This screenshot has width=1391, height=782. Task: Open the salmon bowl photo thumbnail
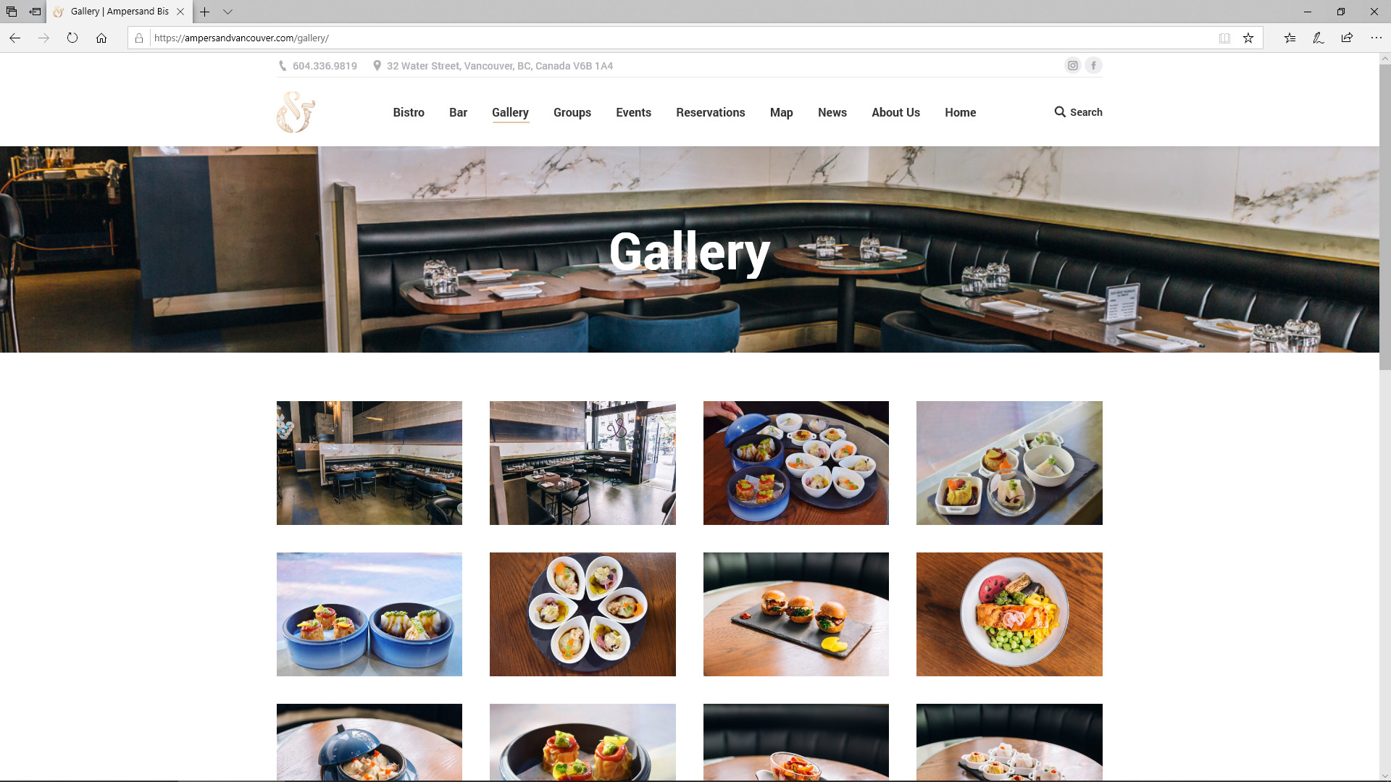1009,614
